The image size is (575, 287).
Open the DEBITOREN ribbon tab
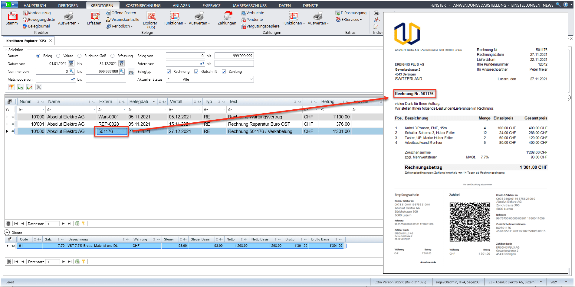coord(68,5)
